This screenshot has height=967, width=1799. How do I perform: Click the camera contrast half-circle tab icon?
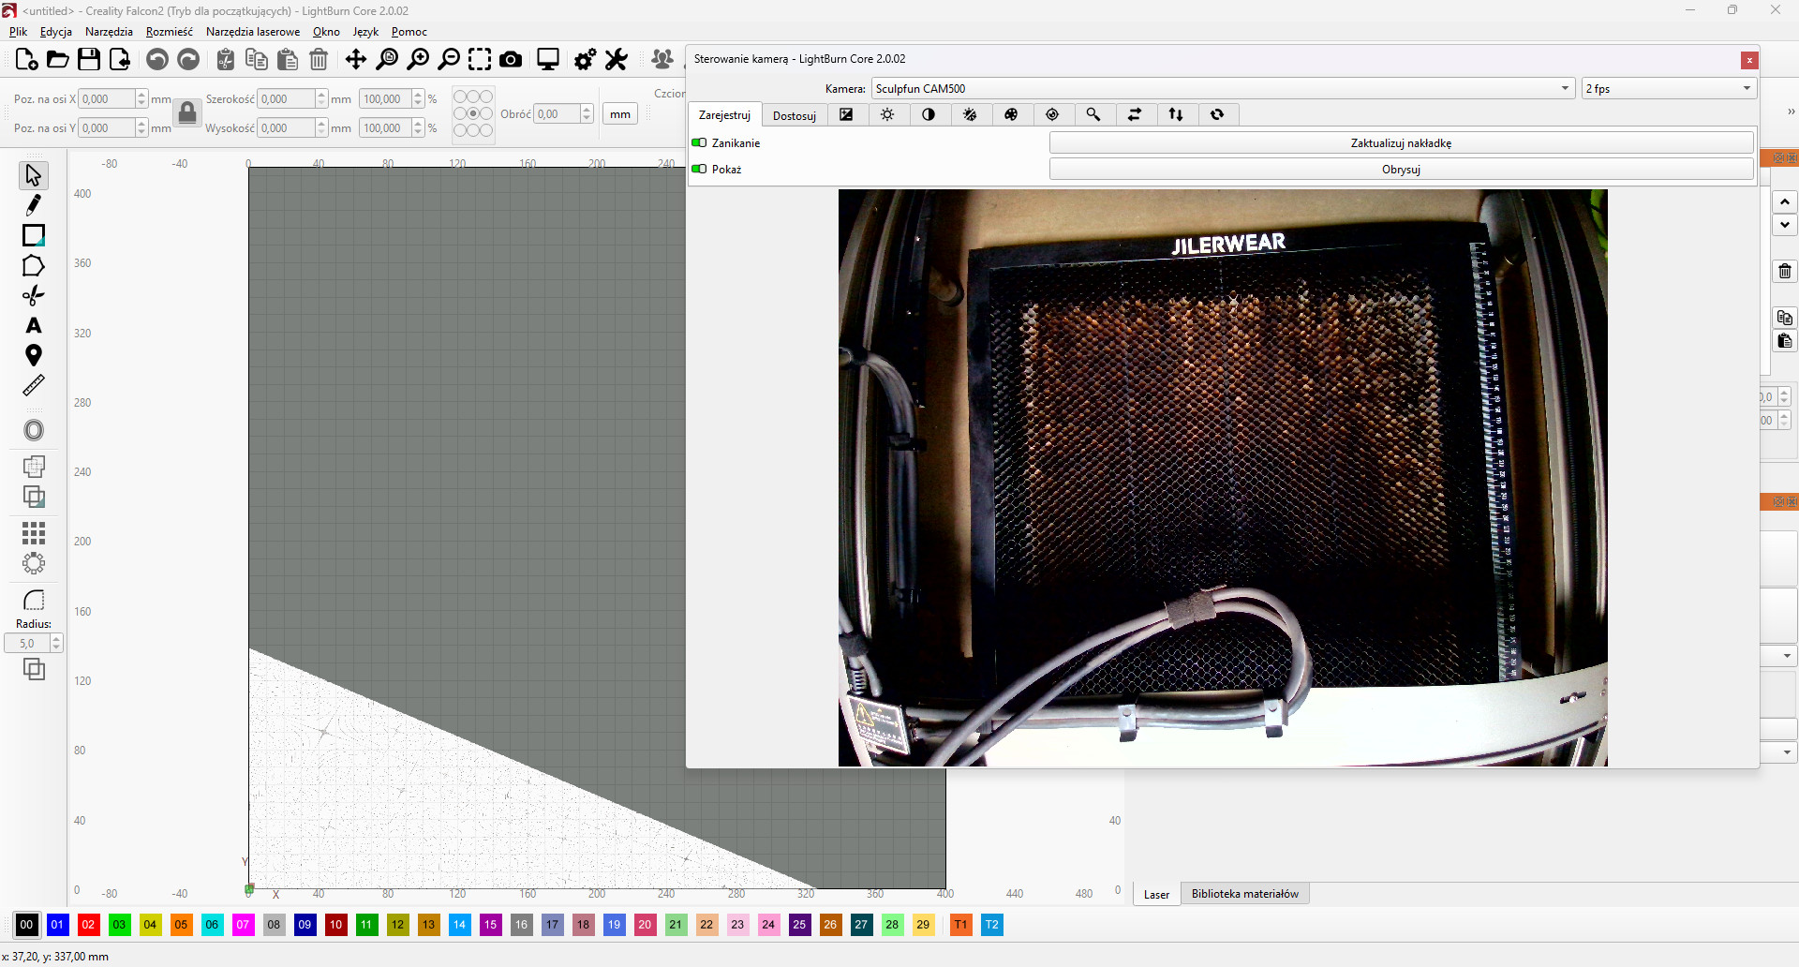pyautogui.click(x=929, y=114)
